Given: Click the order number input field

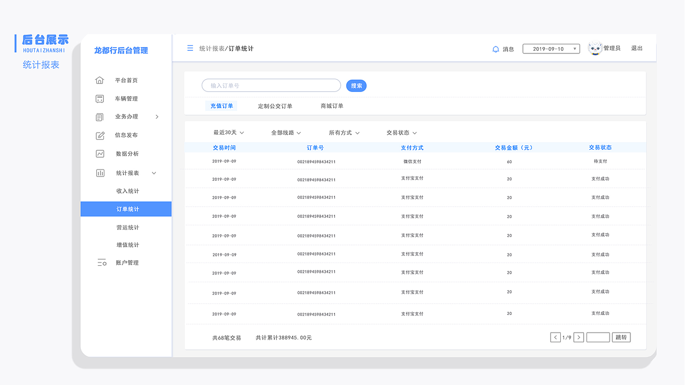Looking at the screenshot, I should coord(271,85).
